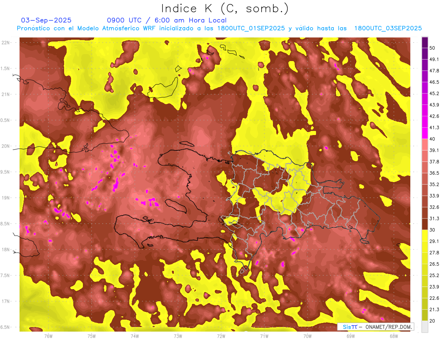Click the colorbar value 47.8
The image size is (442, 341).
434,71
